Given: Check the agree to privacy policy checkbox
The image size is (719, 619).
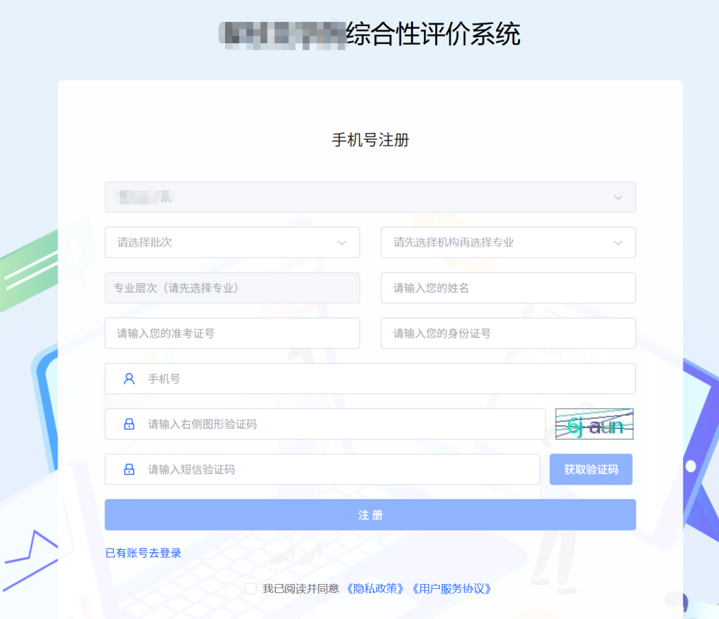Looking at the screenshot, I should click(251, 588).
